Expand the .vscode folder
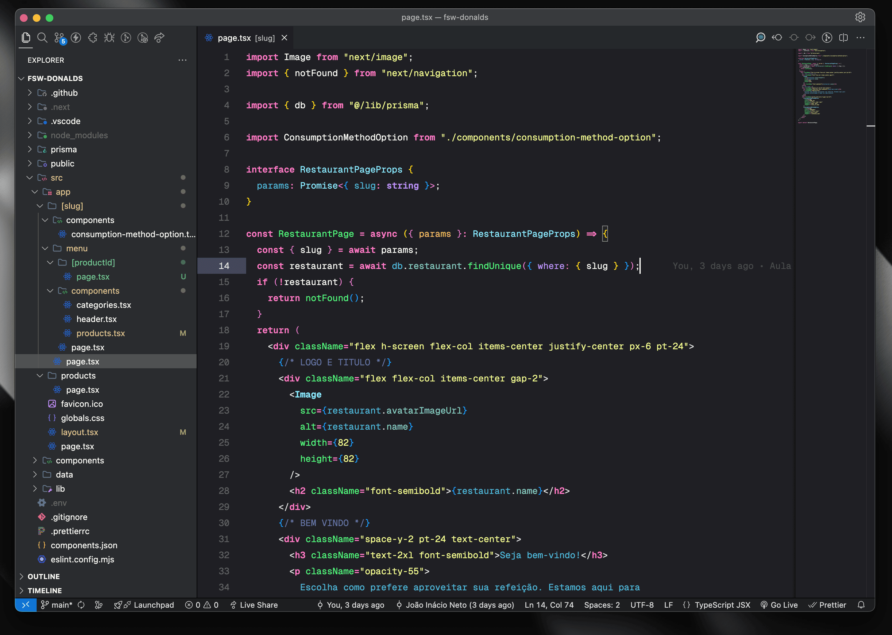 [65, 121]
